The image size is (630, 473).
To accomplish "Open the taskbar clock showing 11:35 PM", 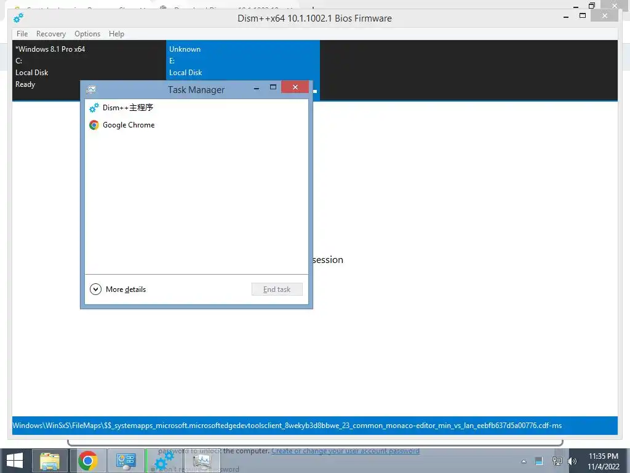I will [604, 461].
